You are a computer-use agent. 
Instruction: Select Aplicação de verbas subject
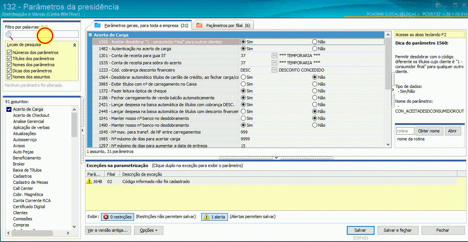(x=31, y=127)
